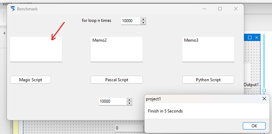
Task: Click inside the empty first memo box
Action: click(36, 49)
